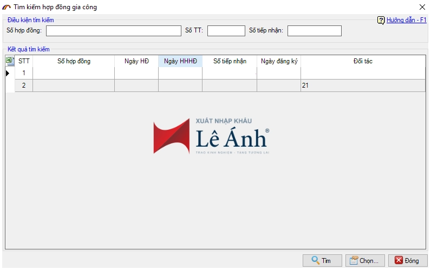
Task: Focus the Số hợp đồng input field
Action: click(113, 31)
